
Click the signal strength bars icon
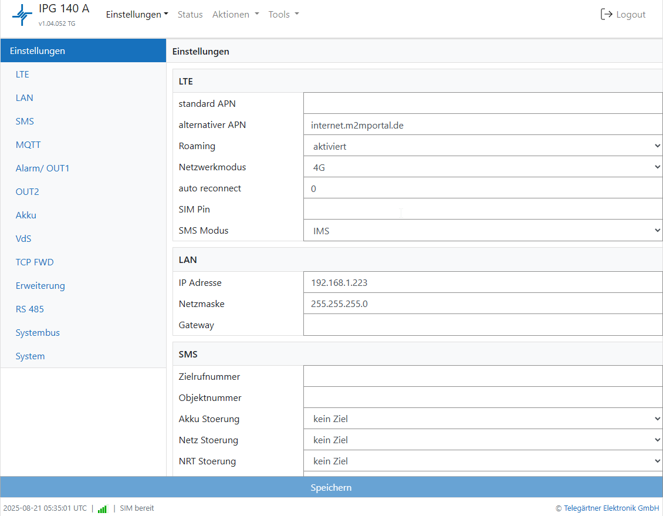103,508
